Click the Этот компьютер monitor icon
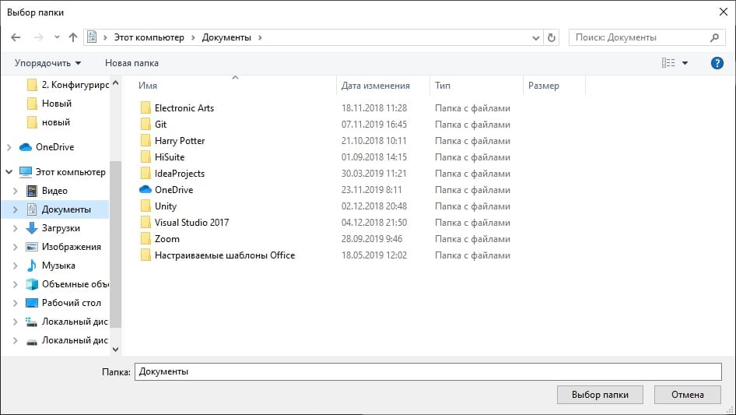The height and width of the screenshot is (415, 736). 26,172
